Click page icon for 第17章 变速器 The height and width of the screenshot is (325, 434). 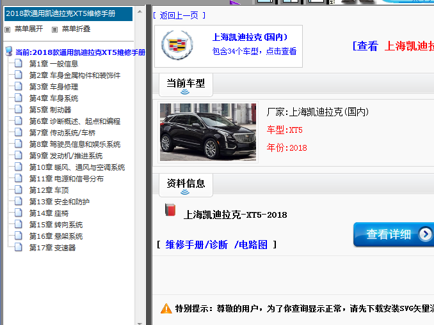click(19, 248)
